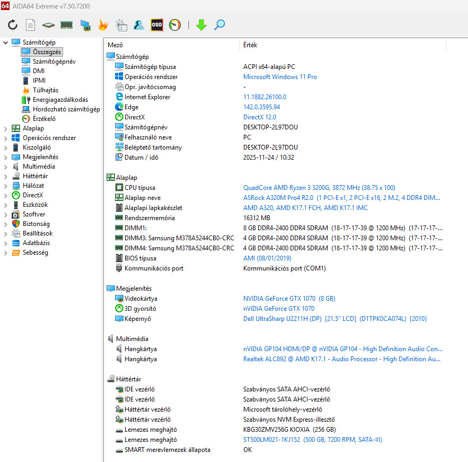The image size is (468, 462).
Task: Collapse the Számítógép tree node
Action: (x=5, y=42)
